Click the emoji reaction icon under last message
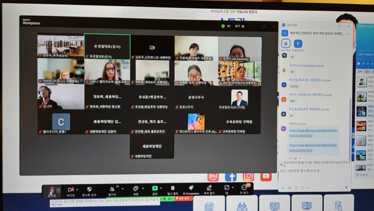The height and width of the screenshot is (211, 374). (x=295, y=158)
